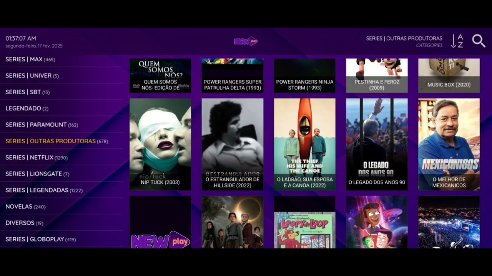
Task: Select SERIES | GLOBOPLAY category
Action: pos(61,239)
